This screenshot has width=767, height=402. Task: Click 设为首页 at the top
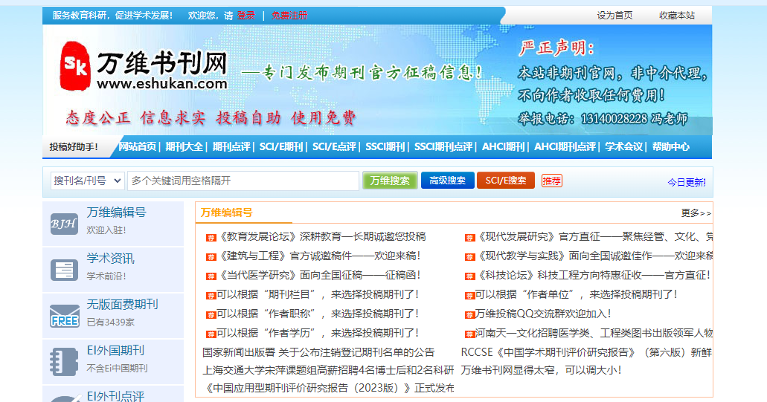[614, 16]
